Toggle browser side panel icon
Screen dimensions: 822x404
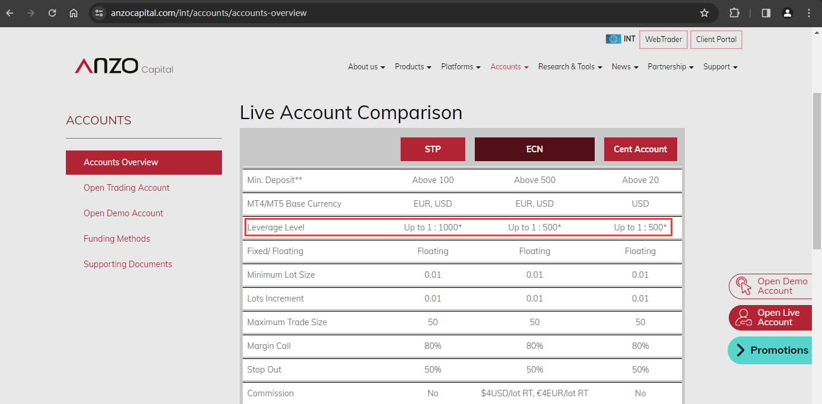pyautogui.click(x=766, y=12)
